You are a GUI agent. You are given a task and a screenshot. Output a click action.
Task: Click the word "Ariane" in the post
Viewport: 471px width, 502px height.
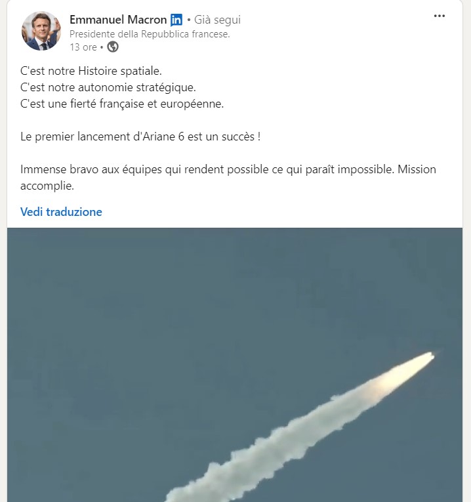pos(159,136)
